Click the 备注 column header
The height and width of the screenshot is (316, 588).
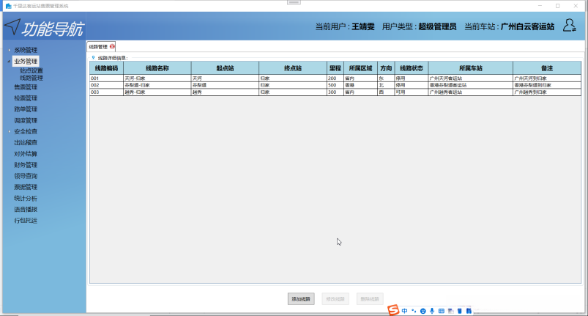(x=547, y=68)
